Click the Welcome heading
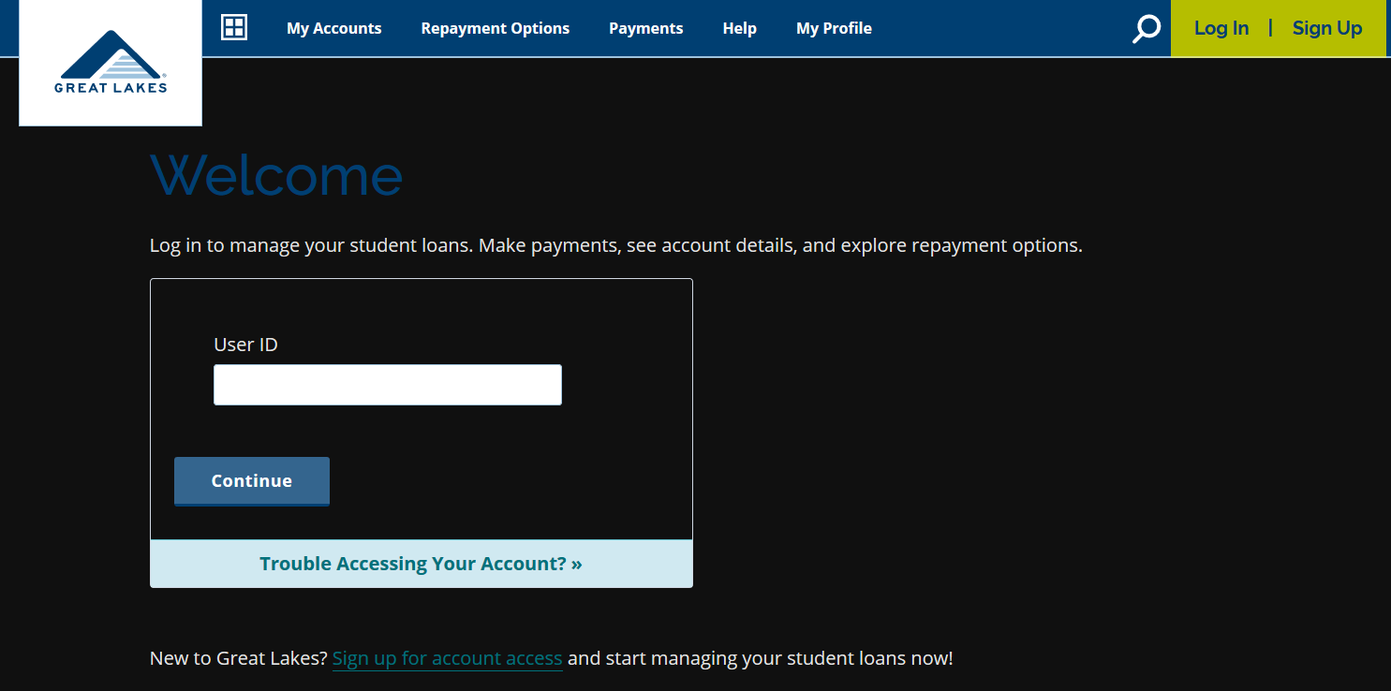The height and width of the screenshot is (691, 1391). (276, 175)
